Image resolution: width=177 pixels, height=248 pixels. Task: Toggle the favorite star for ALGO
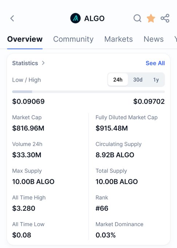151,18
